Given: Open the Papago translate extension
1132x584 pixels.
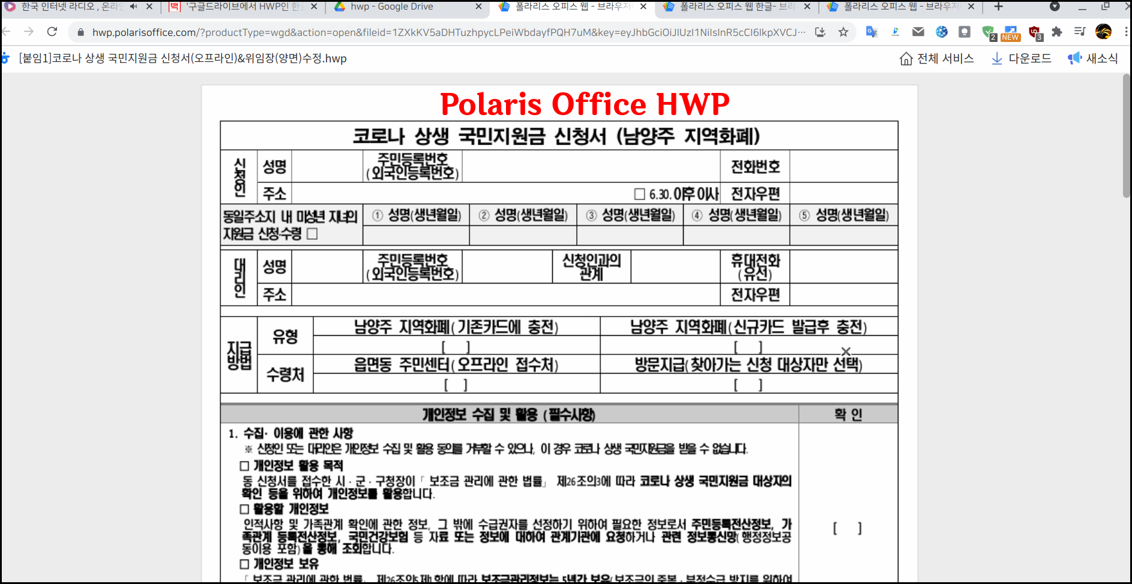Looking at the screenshot, I should [x=896, y=32].
